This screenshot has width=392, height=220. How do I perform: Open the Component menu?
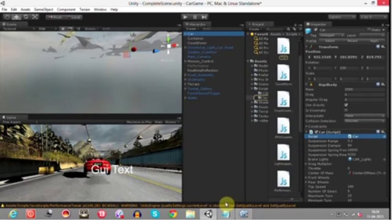pos(66,10)
